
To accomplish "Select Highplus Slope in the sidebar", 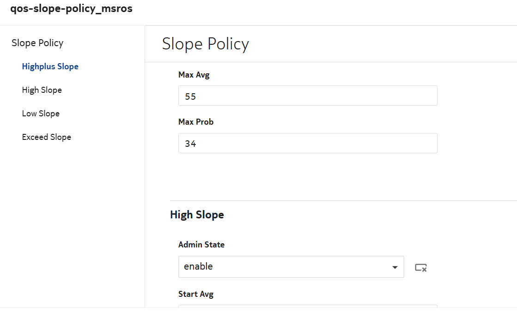I will [50, 66].
